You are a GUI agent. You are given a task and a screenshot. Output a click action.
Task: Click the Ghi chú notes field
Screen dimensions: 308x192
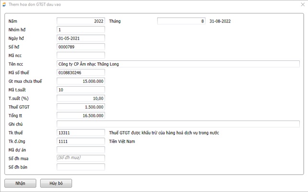(181, 124)
